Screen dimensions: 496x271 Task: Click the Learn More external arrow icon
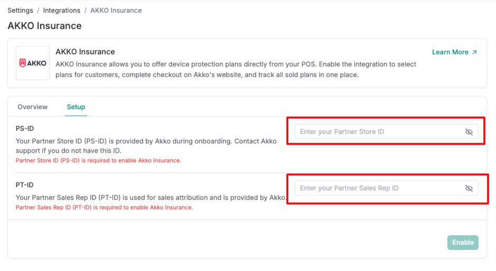click(474, 52)
